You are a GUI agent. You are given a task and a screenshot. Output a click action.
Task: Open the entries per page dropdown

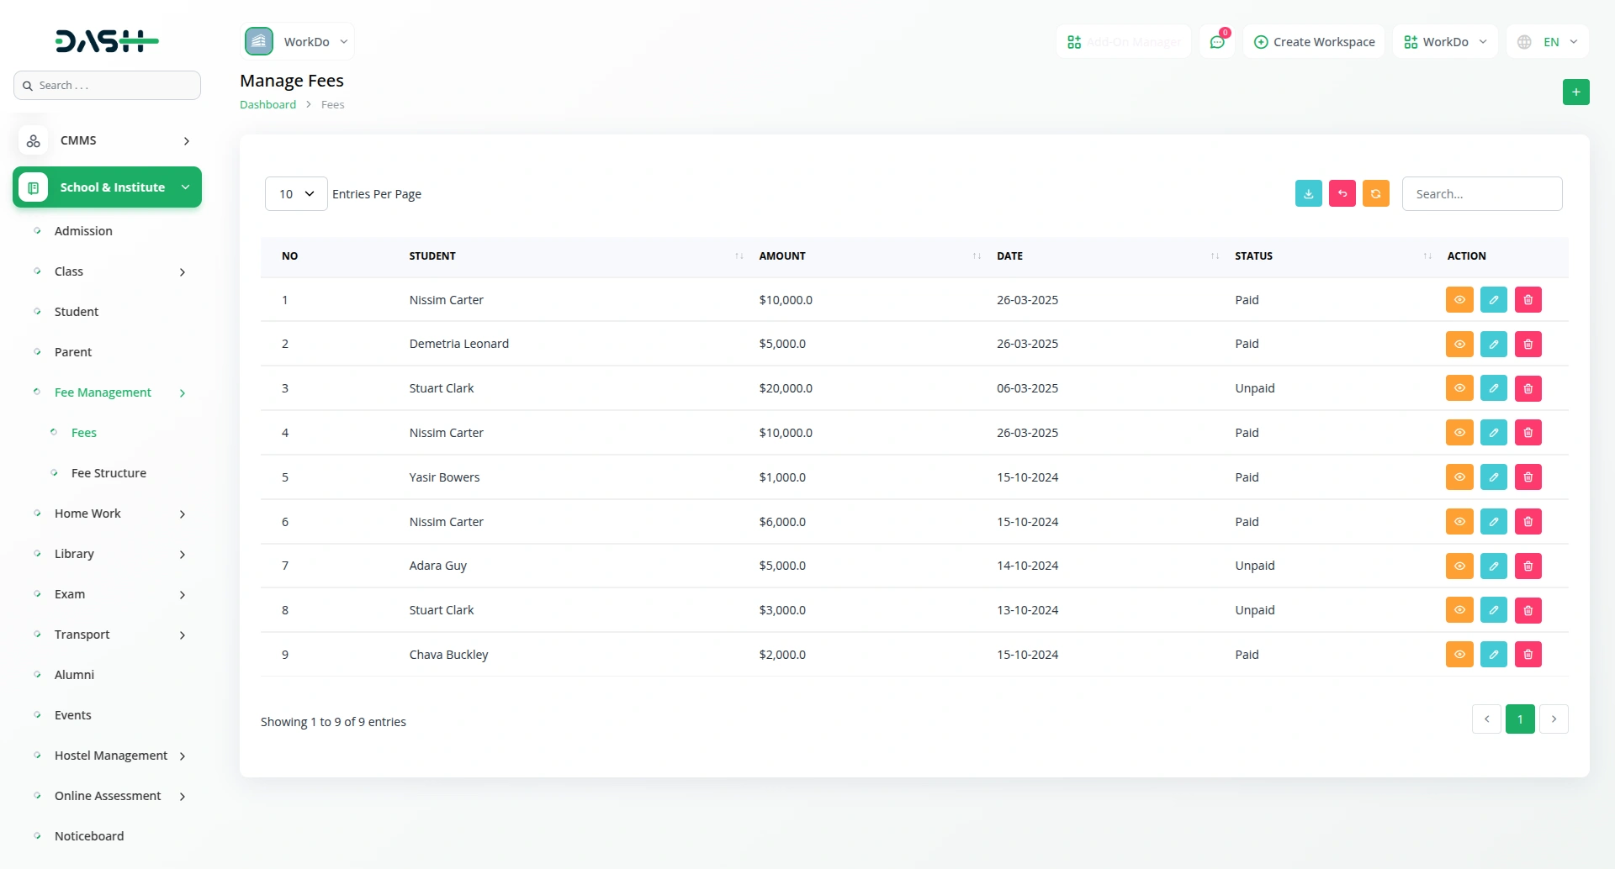pyautogui.click(x=296, y=194)
